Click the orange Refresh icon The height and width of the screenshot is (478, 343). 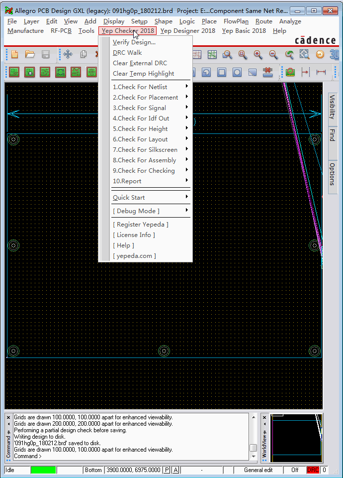click(x=320, y=55)
